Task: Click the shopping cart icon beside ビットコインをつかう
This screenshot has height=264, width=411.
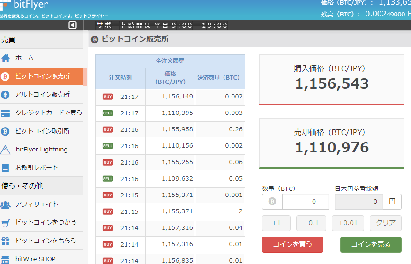Action: [6, 223]
